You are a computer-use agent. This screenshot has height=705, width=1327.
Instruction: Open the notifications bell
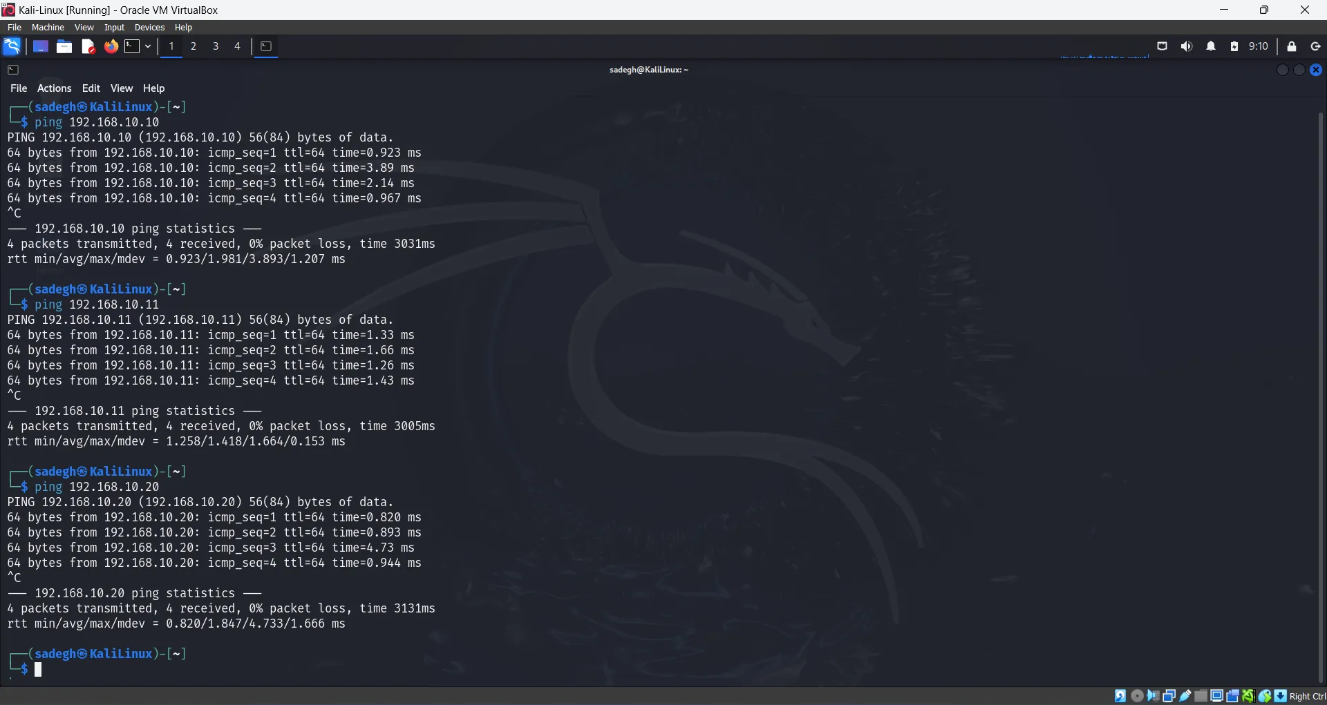tap(1211, 46)
